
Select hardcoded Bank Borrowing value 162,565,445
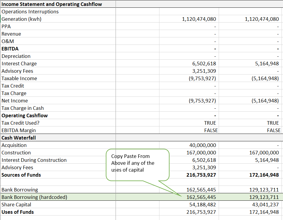point(201,197)
